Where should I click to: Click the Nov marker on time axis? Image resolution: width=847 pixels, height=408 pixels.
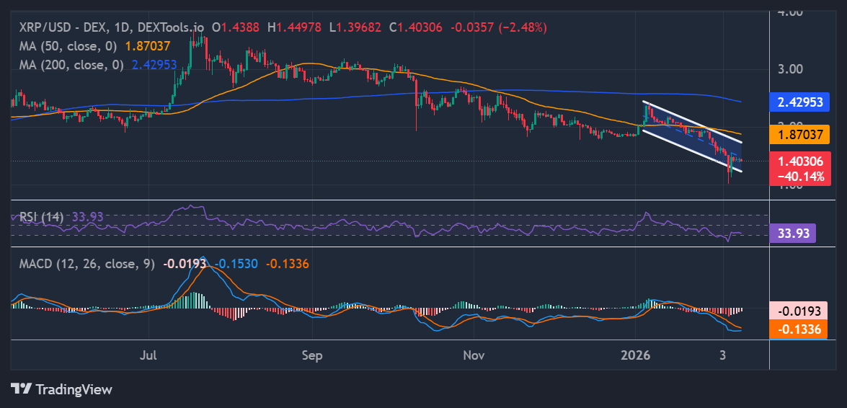coord(473,355)
